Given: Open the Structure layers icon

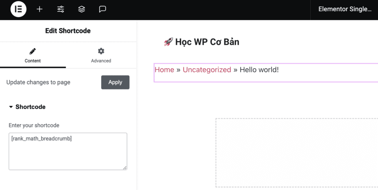Looking at the screenshot, I should (82, 9).
